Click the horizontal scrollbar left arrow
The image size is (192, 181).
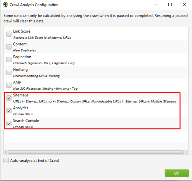pyautogui.click(x=5, y=152)
